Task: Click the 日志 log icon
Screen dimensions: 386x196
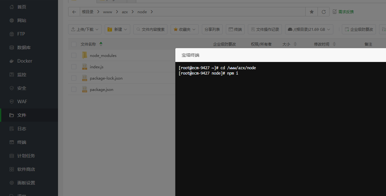Action: coord(12,129)
